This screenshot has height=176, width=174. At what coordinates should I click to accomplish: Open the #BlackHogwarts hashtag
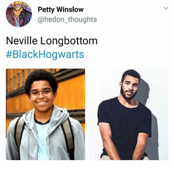[45, 54]
